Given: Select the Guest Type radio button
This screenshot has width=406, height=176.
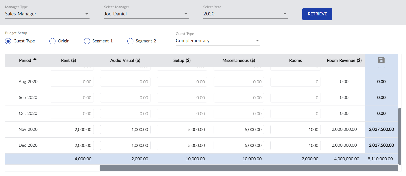Looking at the screenshot, I should [8, 41].
